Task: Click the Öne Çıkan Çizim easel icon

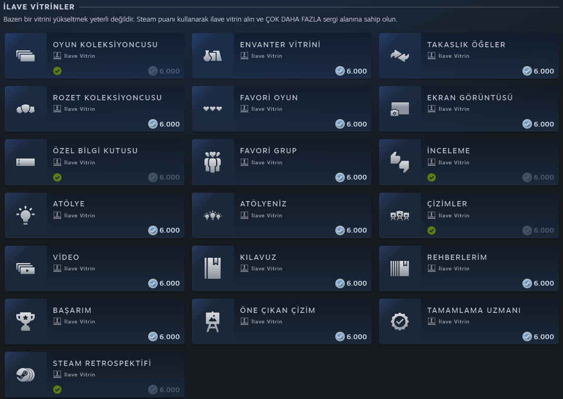Action: coord(212,321)
